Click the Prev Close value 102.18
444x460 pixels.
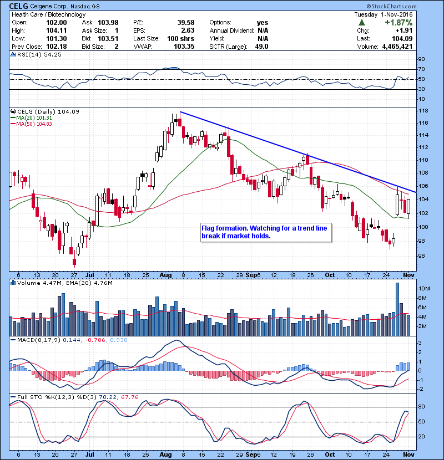57,47
